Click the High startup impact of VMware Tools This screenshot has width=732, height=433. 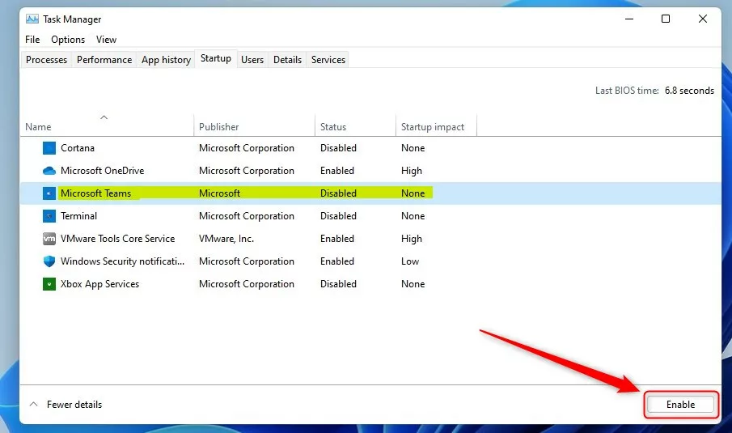[x=411, y=239]
